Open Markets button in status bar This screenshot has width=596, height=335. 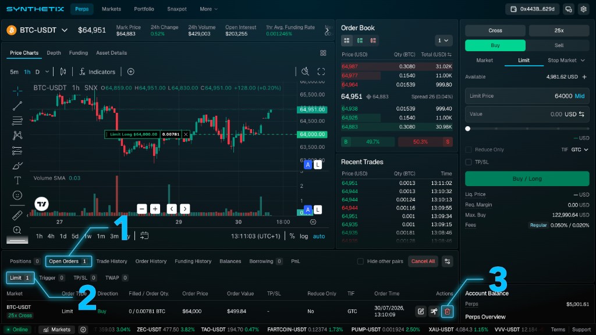tap(56, 330)
